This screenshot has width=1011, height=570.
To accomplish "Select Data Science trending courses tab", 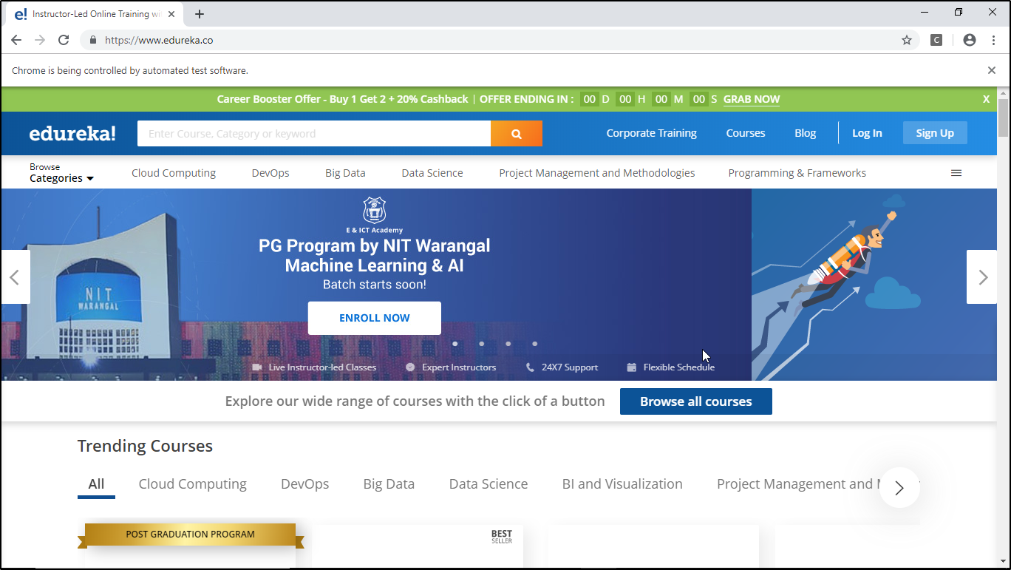I will tap(489, 484).
